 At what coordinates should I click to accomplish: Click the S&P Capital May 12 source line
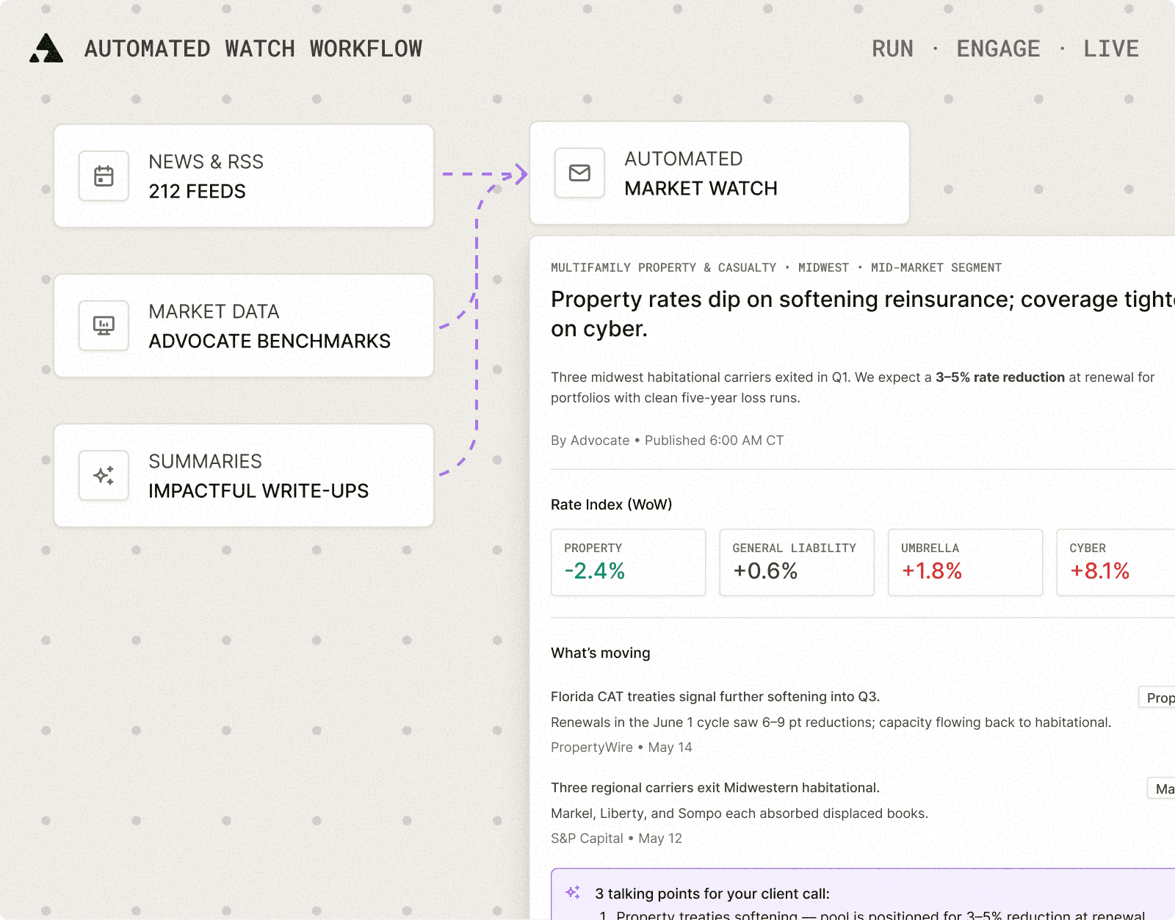[616, 838]
